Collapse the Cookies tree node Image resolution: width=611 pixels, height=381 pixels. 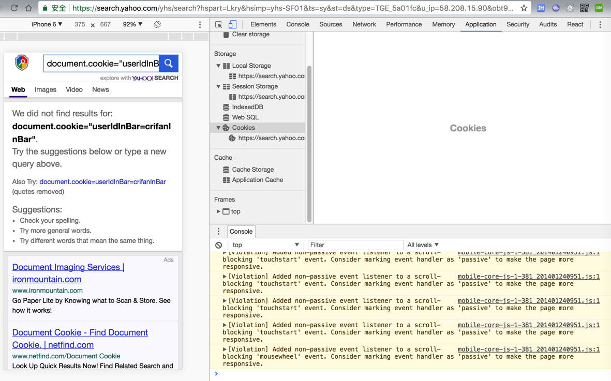[x=218, y=128]
